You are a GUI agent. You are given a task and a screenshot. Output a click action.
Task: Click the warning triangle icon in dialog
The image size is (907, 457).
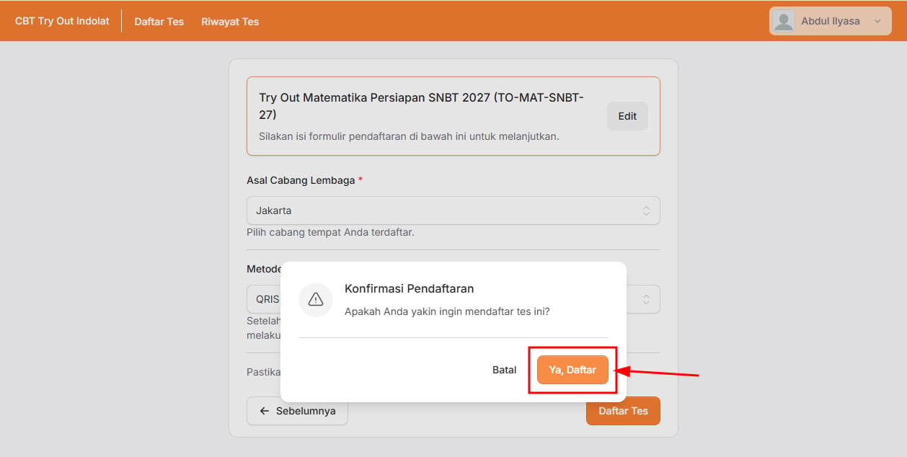coord(316,300)
